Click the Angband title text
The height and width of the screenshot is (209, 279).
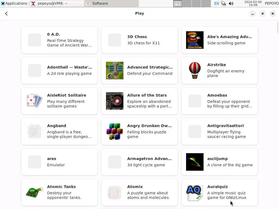click(x=57, y=126)
